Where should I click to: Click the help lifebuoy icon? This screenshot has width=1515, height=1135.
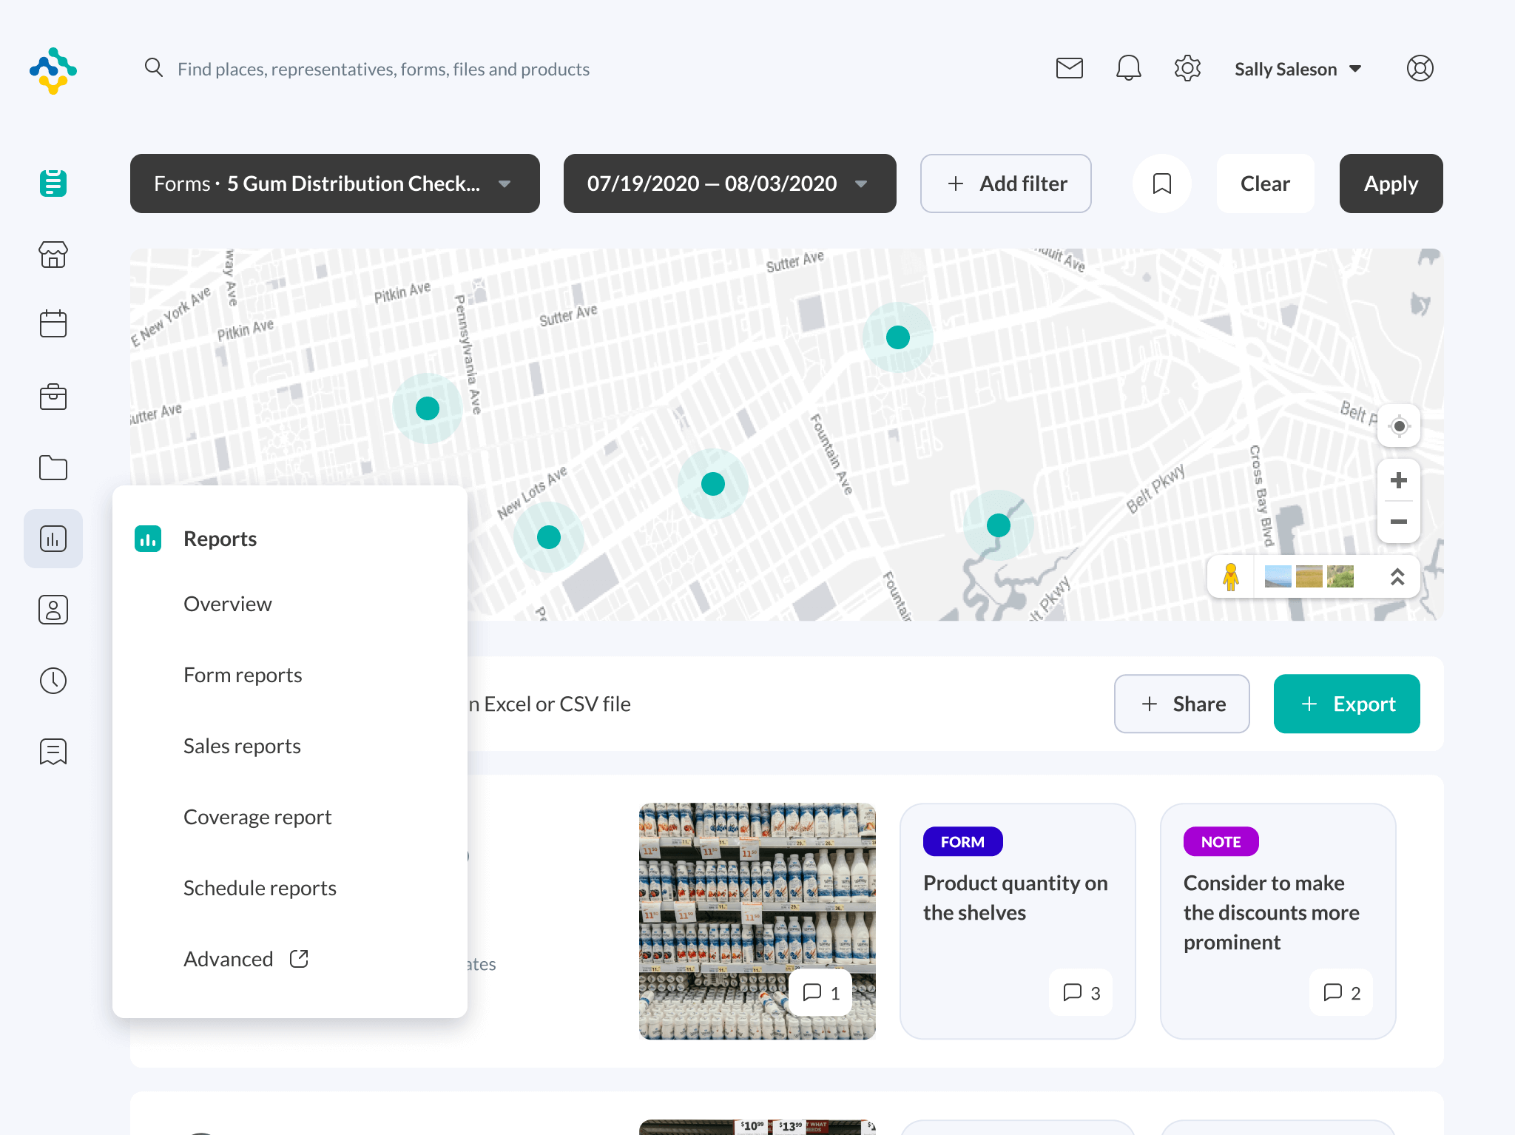(x=1420, y=69)
